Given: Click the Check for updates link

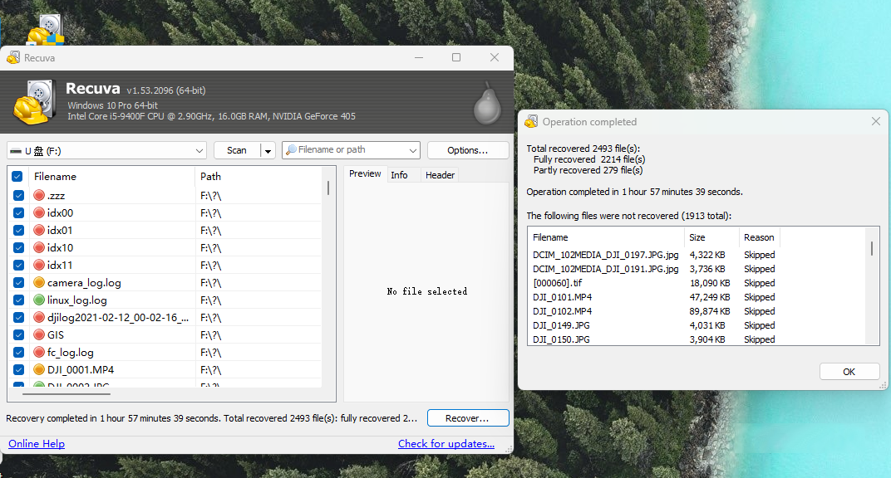Looking at the screenshot, I should [446, 444].
